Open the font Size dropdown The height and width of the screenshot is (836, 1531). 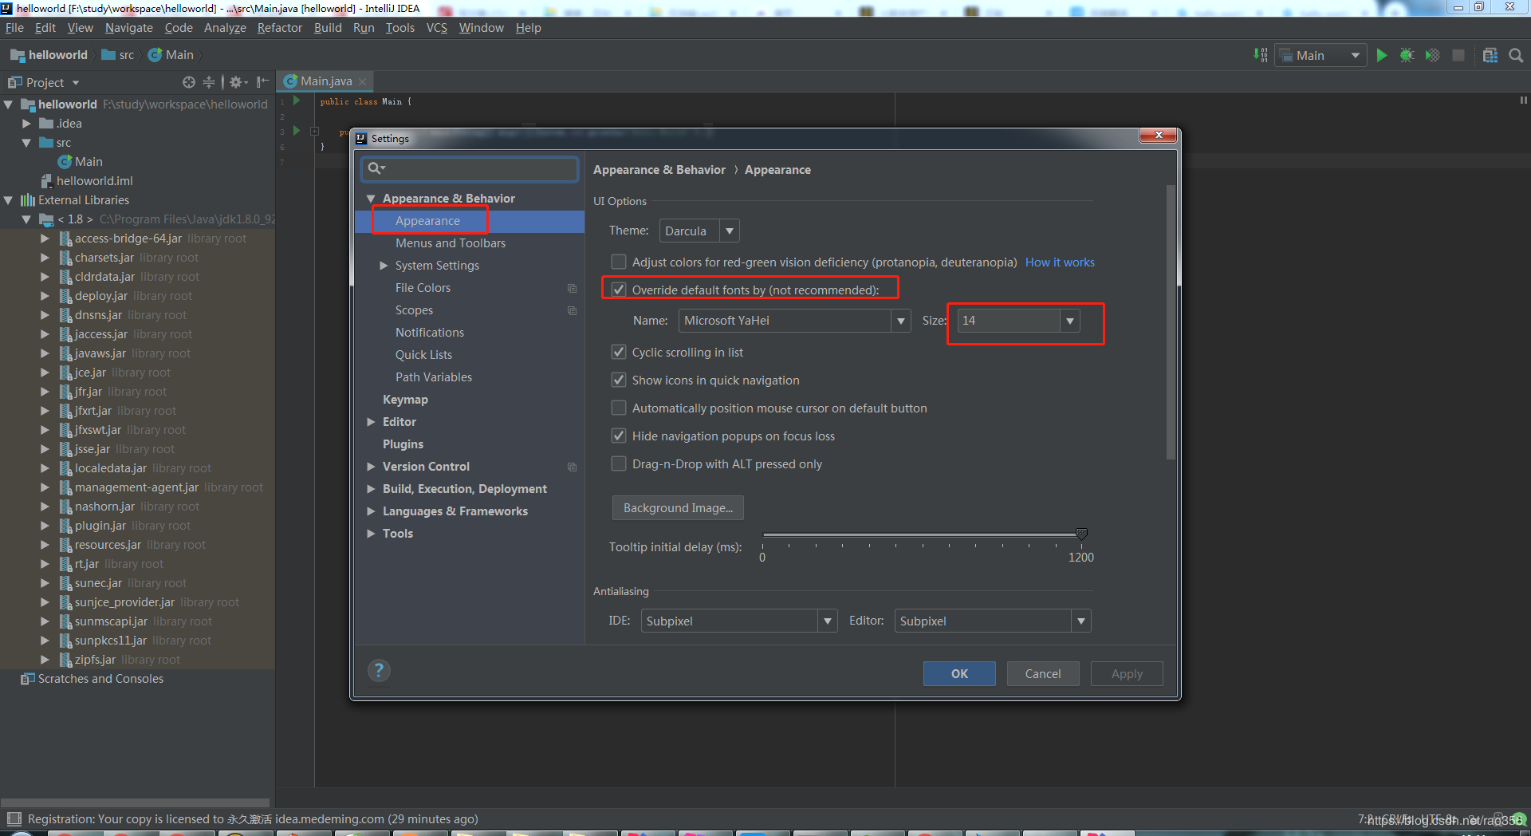click(x=1018, y=321)
